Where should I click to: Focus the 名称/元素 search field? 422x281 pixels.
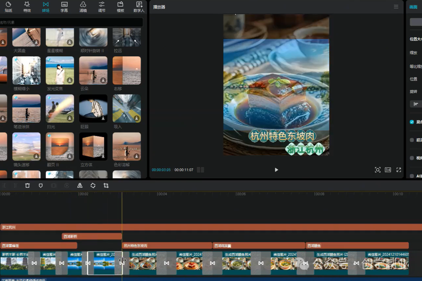coord(71,22)
